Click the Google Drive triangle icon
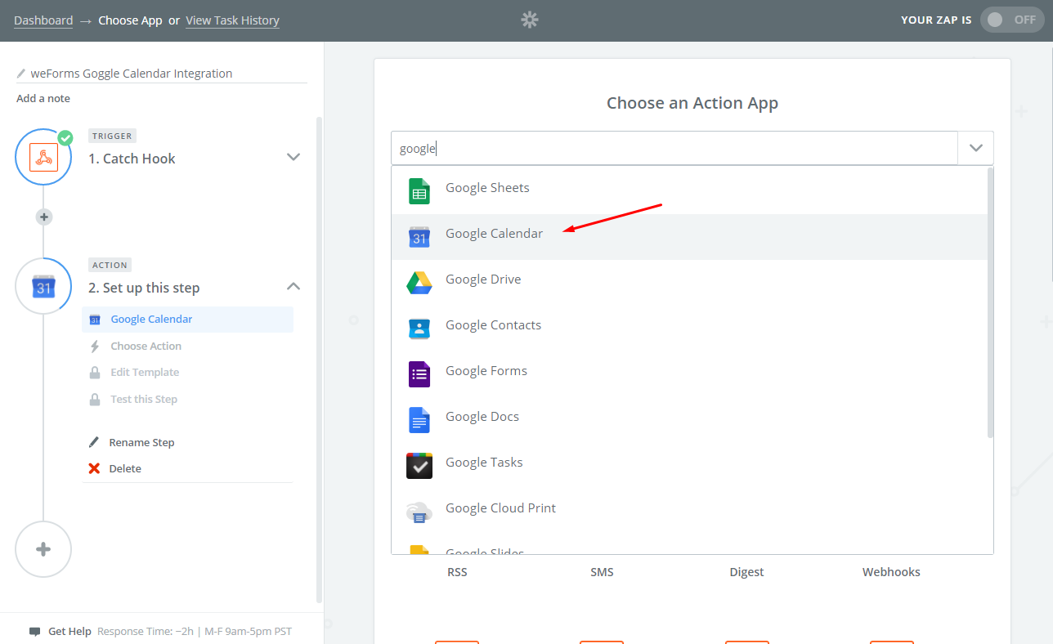The image size is (1053, 644). point(419,283)
